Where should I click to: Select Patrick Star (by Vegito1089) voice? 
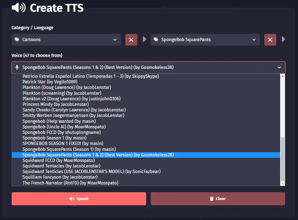(146, 82)
